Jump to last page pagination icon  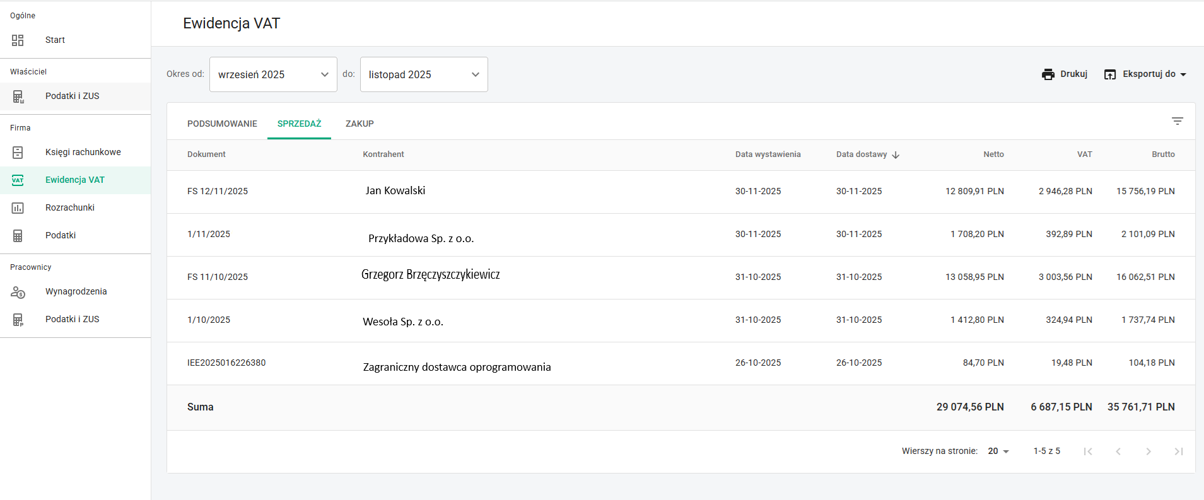pyautogui.click(x=1179, y=451)
